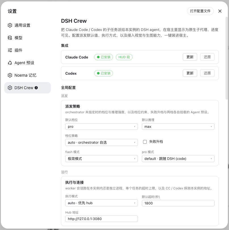Screen dimensions: 229x230
Task: Click the sliders icon beside 插件
Action: 10,50
